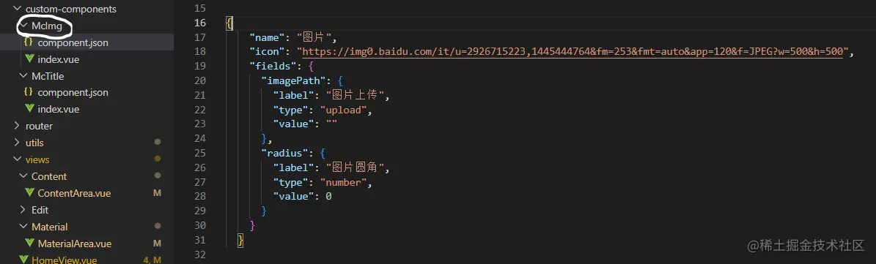Image resolution: width=876 pixels, height=264 pixels.
Task: Expand the utils folder
Action: click(x=17, y=143)
